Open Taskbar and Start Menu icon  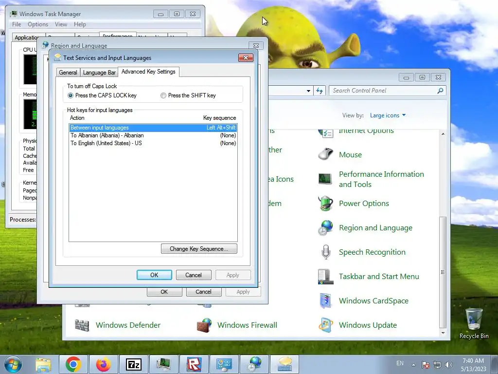325,277
